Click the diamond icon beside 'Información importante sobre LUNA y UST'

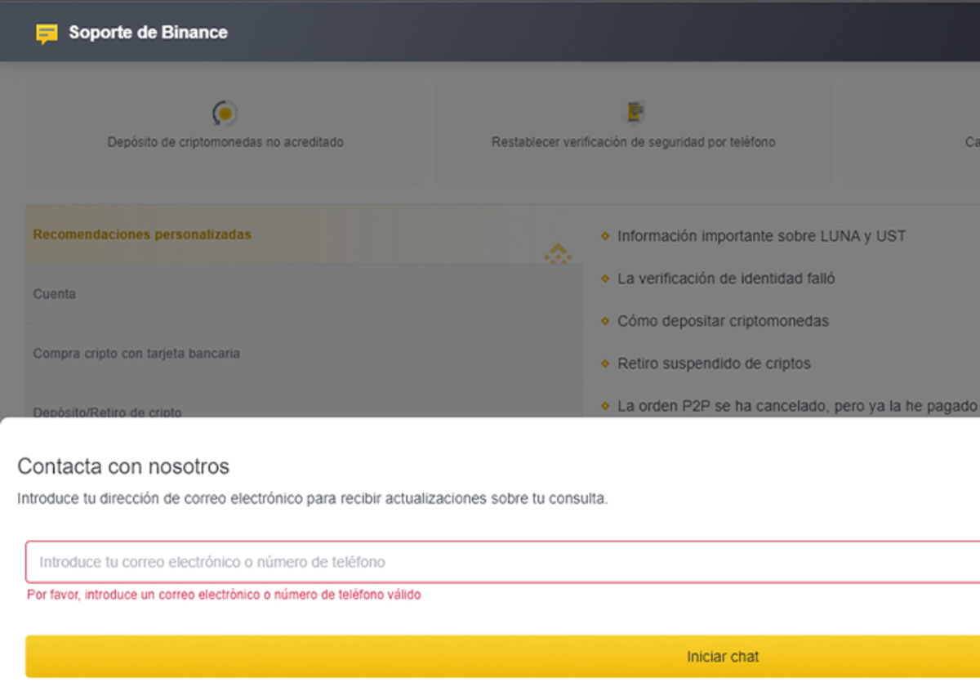[x=604, y=235]
